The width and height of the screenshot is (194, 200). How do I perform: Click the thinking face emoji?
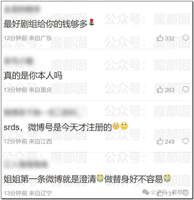(124, 126)
